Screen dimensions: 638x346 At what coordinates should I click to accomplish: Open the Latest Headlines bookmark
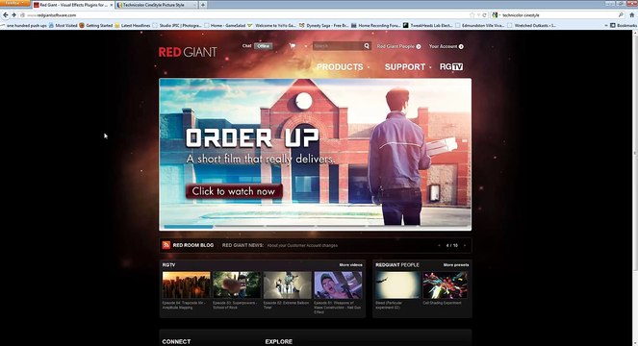(x=133, y=25)
